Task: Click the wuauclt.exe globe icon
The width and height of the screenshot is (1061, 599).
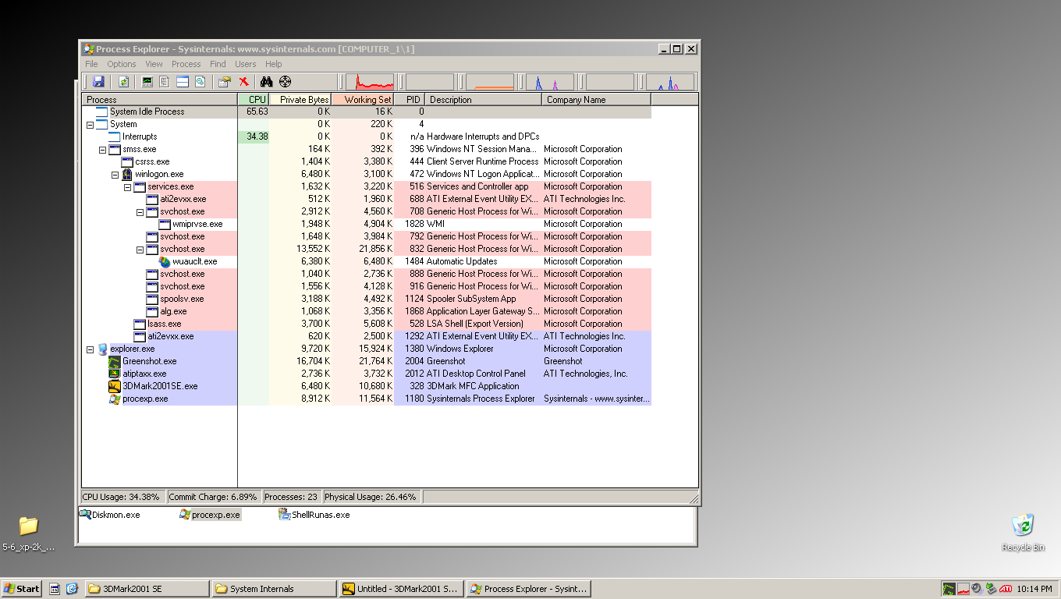Action: point(165,261)
